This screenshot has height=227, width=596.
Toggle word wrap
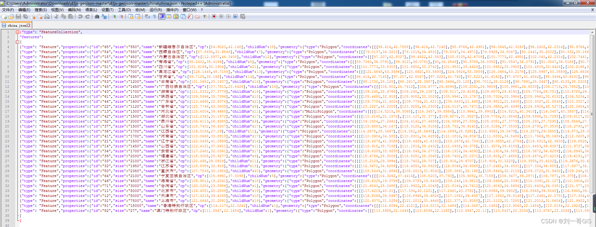[147, 16]
